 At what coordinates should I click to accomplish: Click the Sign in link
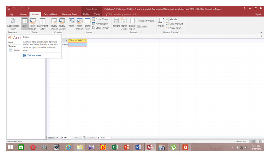[258, 14]
